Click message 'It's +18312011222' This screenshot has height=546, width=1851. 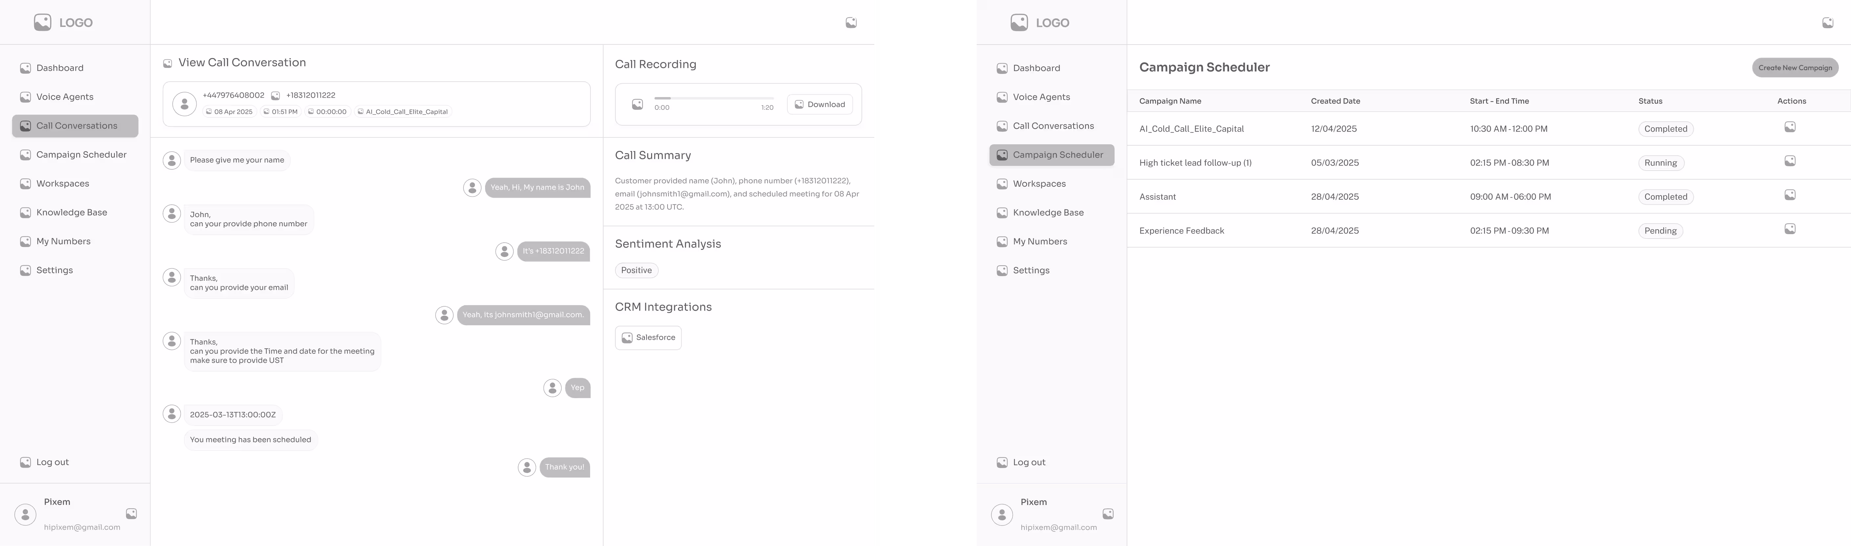(553, 252)
